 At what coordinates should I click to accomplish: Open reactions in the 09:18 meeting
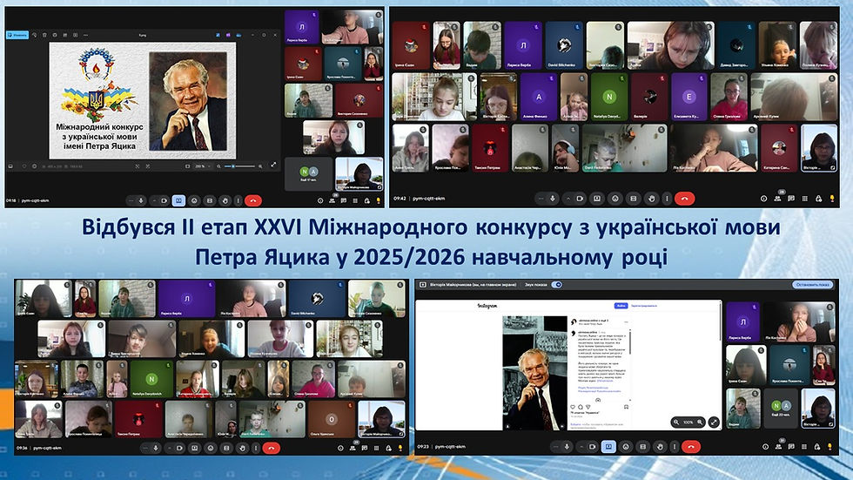click(x=194, y=200)
